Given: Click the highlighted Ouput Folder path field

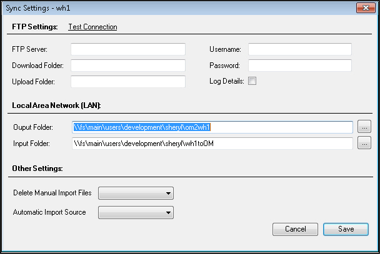Looking at the screenshot, I should pyautogui.click(x=212, y=127).
